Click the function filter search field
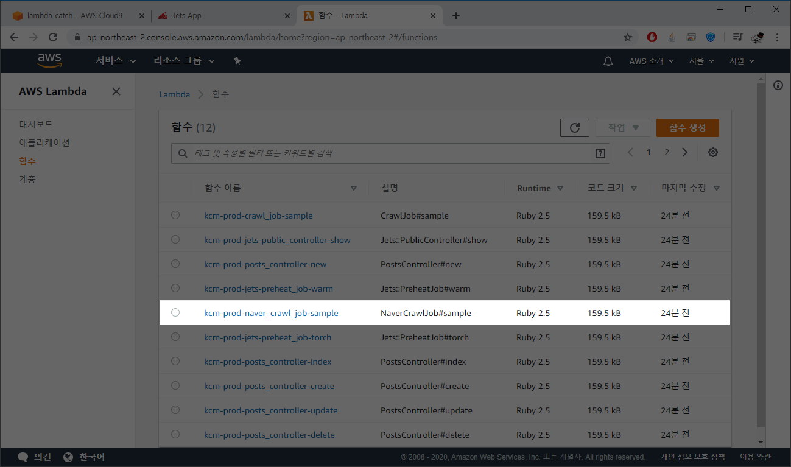 390,153
